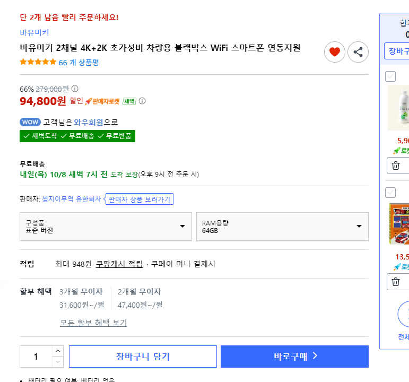The width and height of the screenshot is (409, 382).
Task: Open seller link 솅지이무역 유한회사
Action: pyautogui.click(x=72, y=199)
